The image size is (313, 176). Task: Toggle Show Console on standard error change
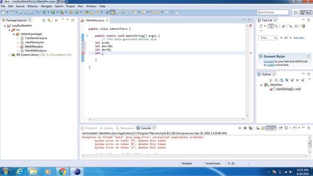(x=274, y=128)
